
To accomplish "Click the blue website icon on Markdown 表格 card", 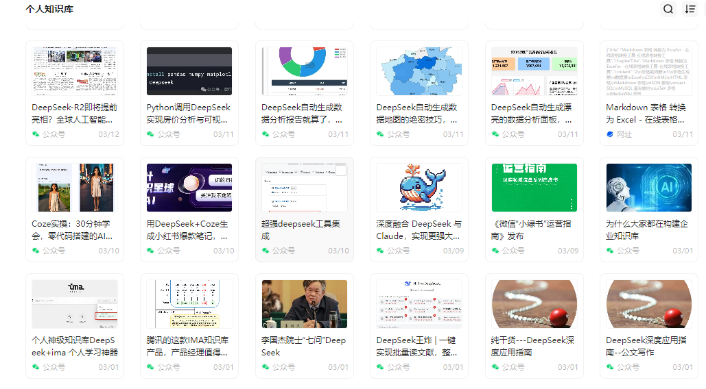I will pyautogui.click(x=610, y=134).
